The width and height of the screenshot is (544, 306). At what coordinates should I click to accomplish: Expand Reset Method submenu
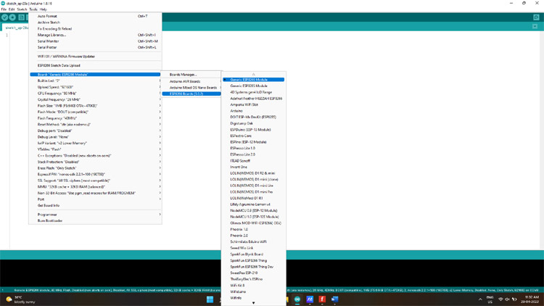click(x=95, y=124)
